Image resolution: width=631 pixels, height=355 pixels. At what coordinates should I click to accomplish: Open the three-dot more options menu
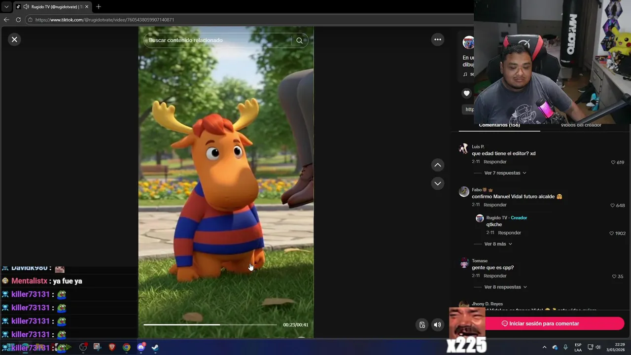(x=438, y=39)
